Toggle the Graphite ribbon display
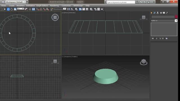The image size is (180, 101). pyautogui.click(x=80, y=9)
